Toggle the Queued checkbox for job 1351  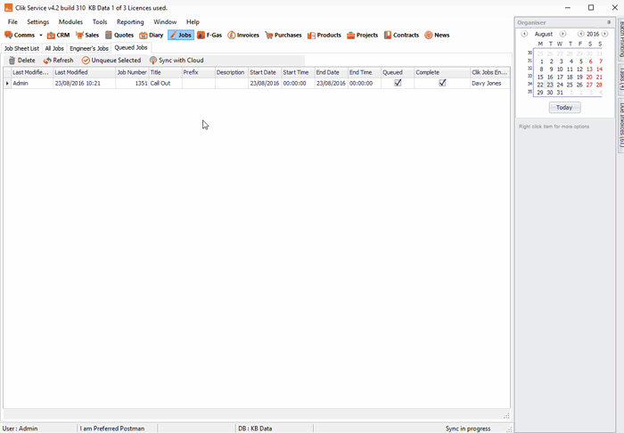pyautogui.click(x=398, y=83)
